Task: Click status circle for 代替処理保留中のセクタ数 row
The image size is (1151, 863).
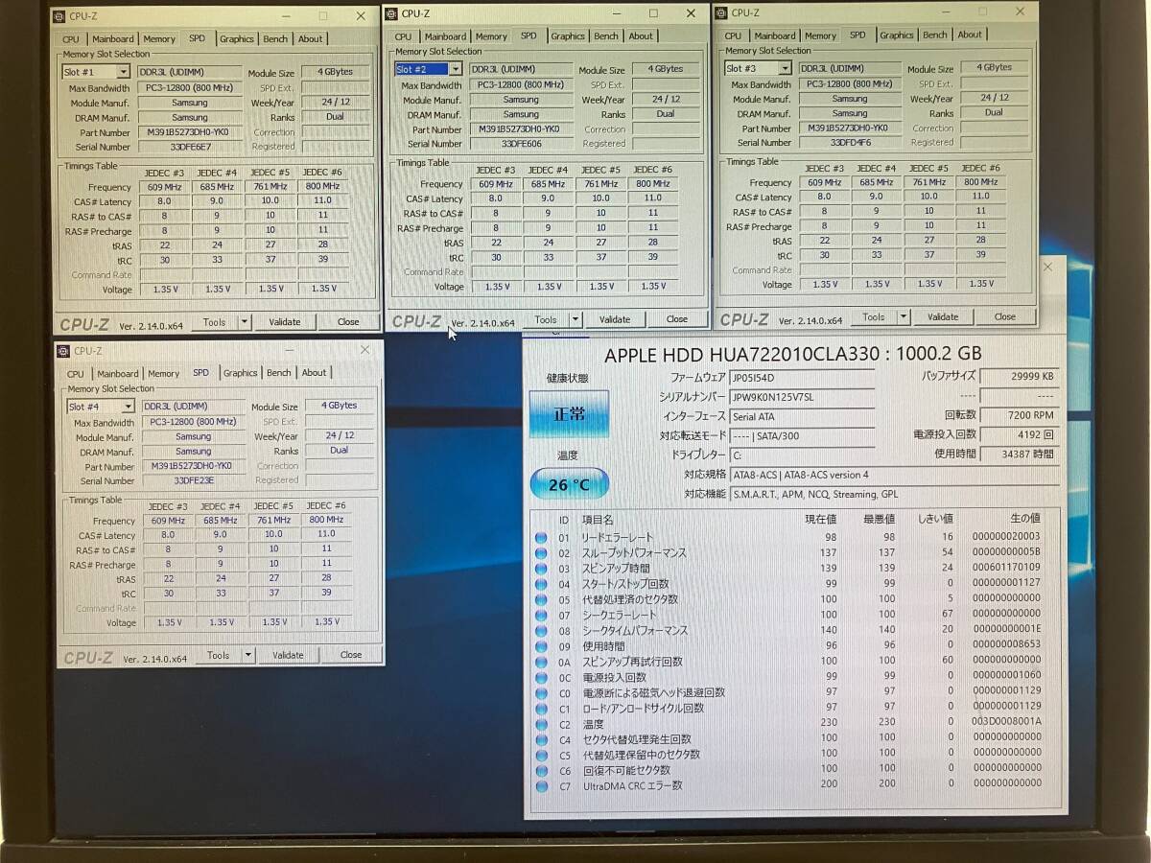Action: coord(542,755)
